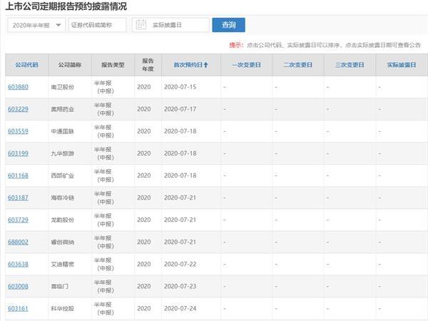
Task: Click the 三次变更日 column header
Action: [x=350, y=65]
